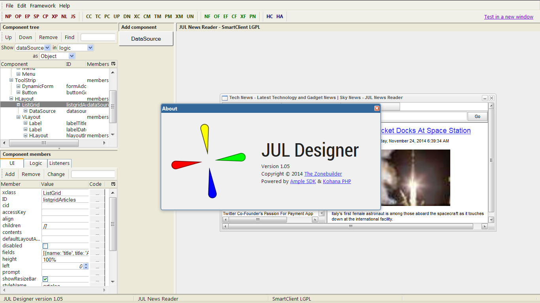540x303 pixels.
Task: Click Change in members toolbar
Action: coord(56,174)
